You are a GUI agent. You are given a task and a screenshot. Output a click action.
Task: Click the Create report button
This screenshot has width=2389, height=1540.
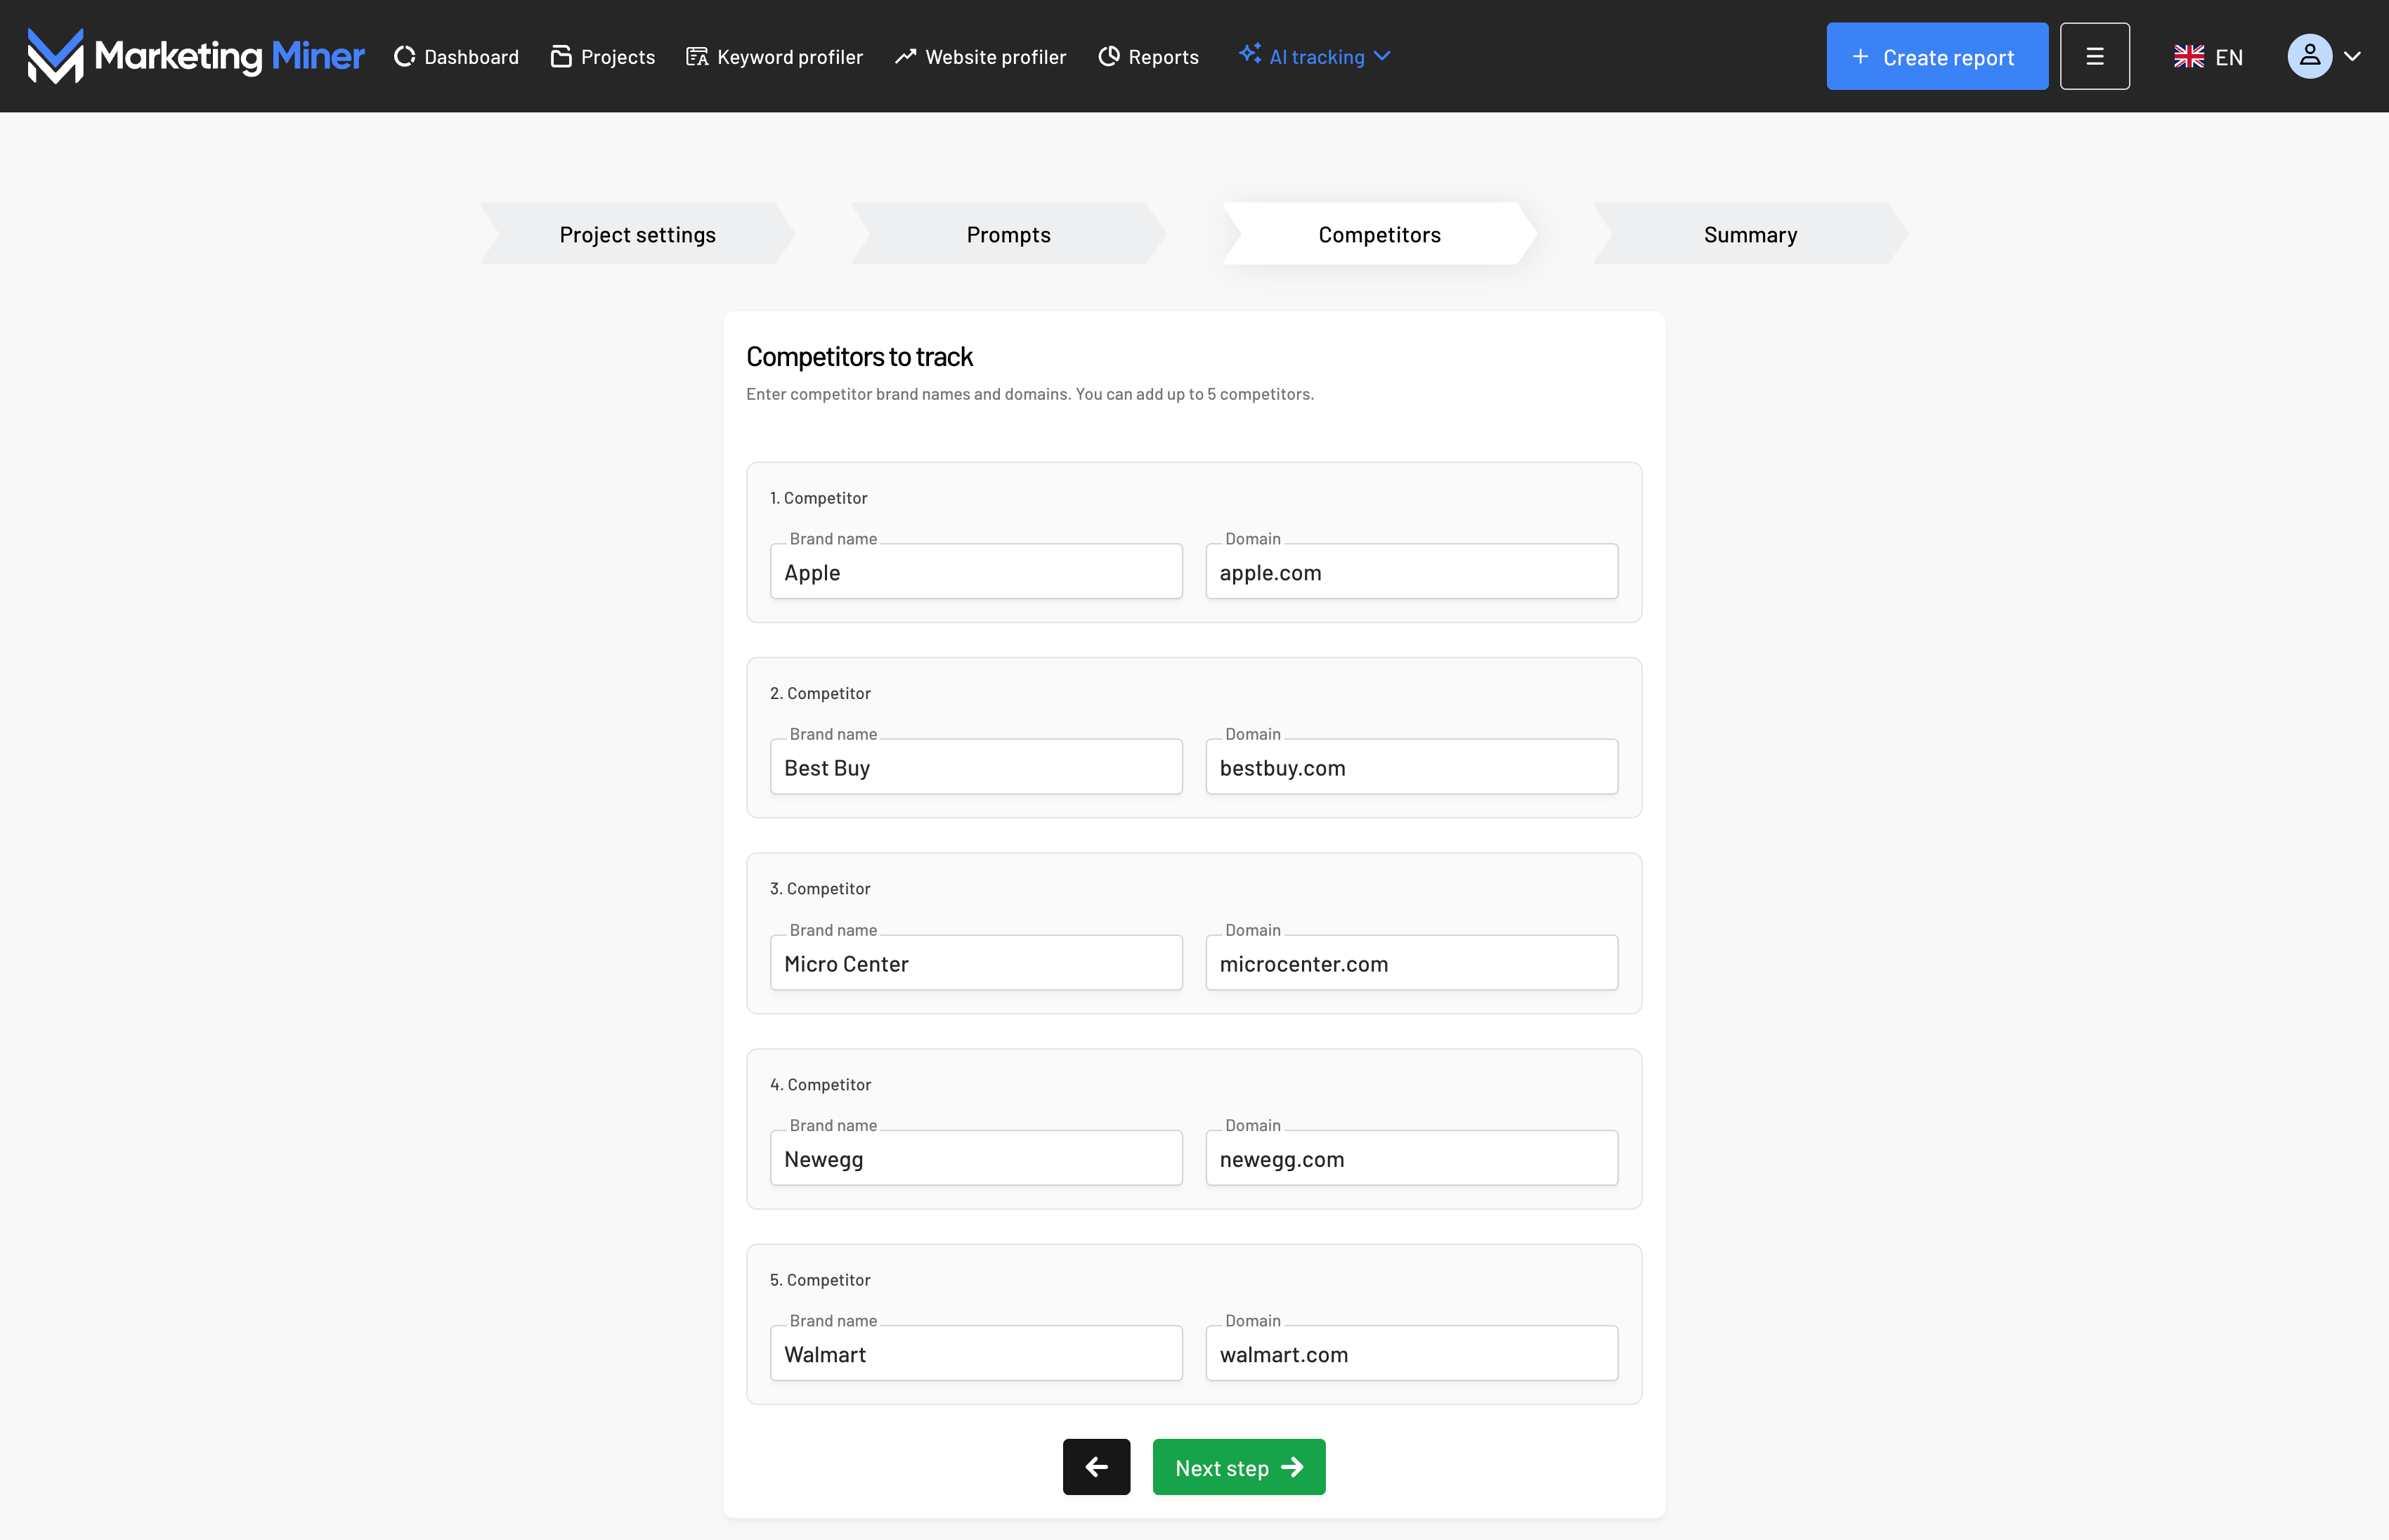pos(1936,57)
